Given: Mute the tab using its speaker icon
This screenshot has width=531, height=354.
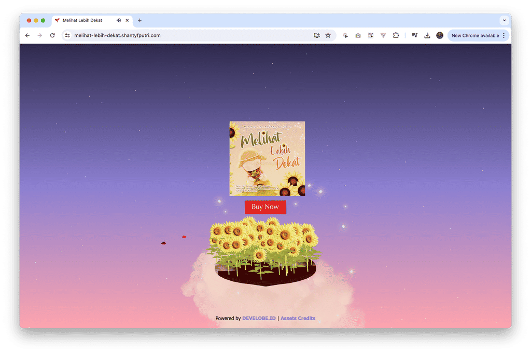Looking at the screenshot, I should (119, 20).
